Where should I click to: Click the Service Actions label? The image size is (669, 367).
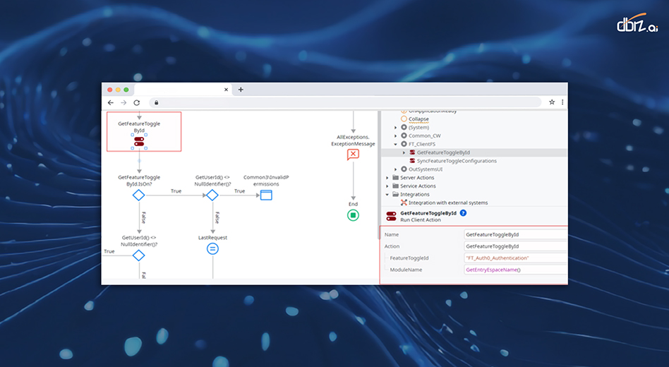coord(418,186)
